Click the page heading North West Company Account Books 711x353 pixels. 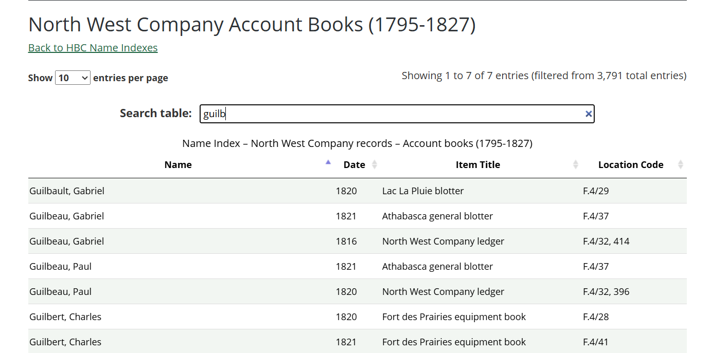point(252,24)
